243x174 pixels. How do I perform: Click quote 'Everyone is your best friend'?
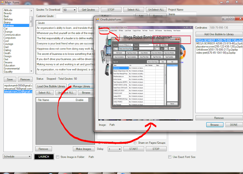tap(65, 43)
